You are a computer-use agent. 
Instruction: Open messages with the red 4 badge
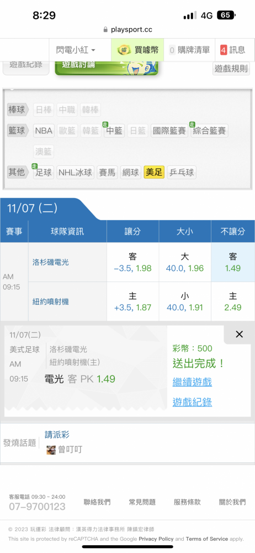tap(233, 50)
